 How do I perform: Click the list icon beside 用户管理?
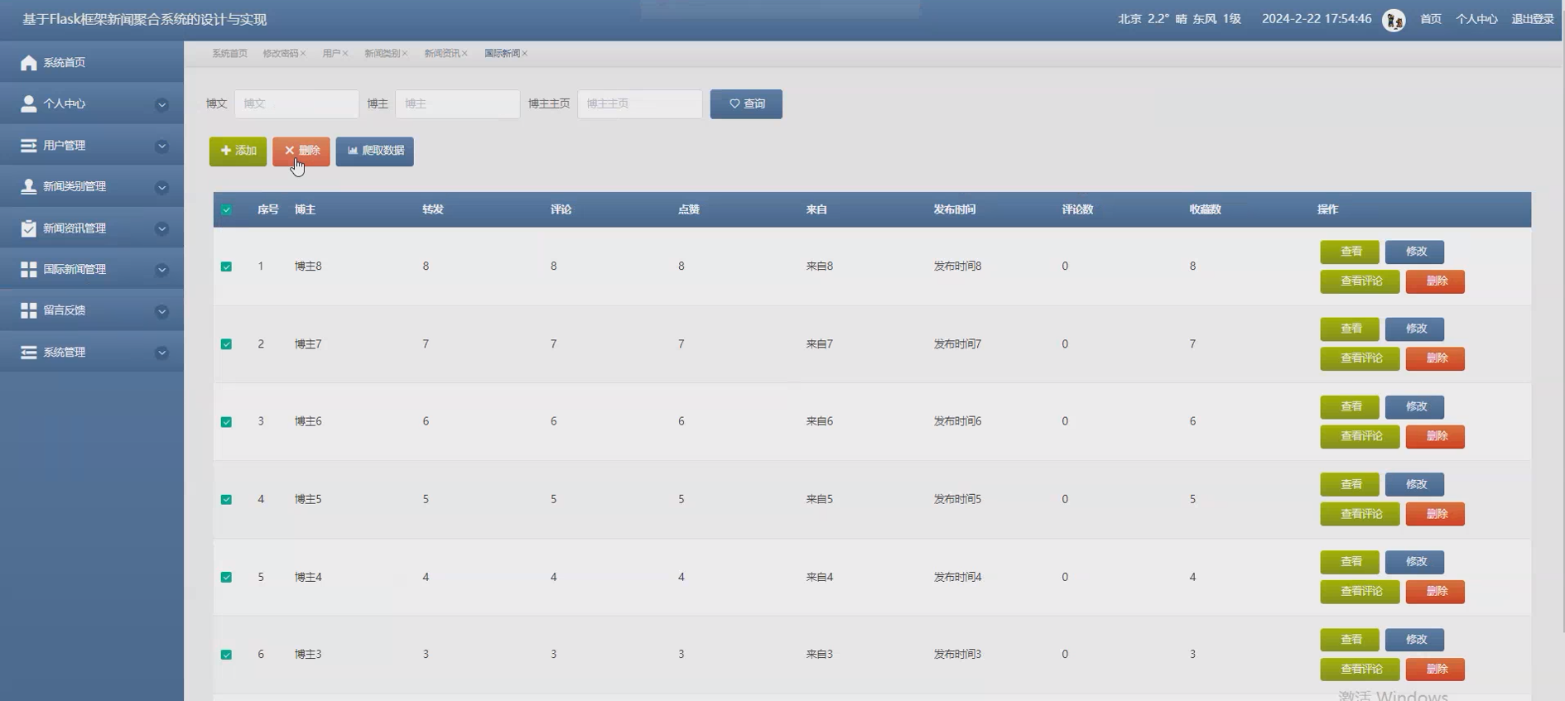29,146
